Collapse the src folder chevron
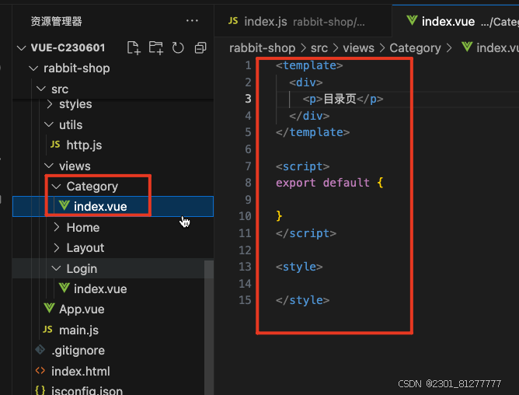The width and height of the screenshot is (519, 395). [41, 89]
